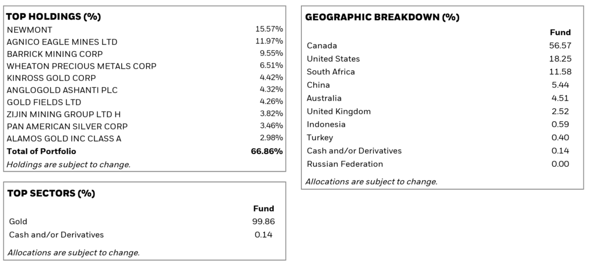The image size is (589, 267).
Task: Click the South Africa country label
Action: [331, 72]
